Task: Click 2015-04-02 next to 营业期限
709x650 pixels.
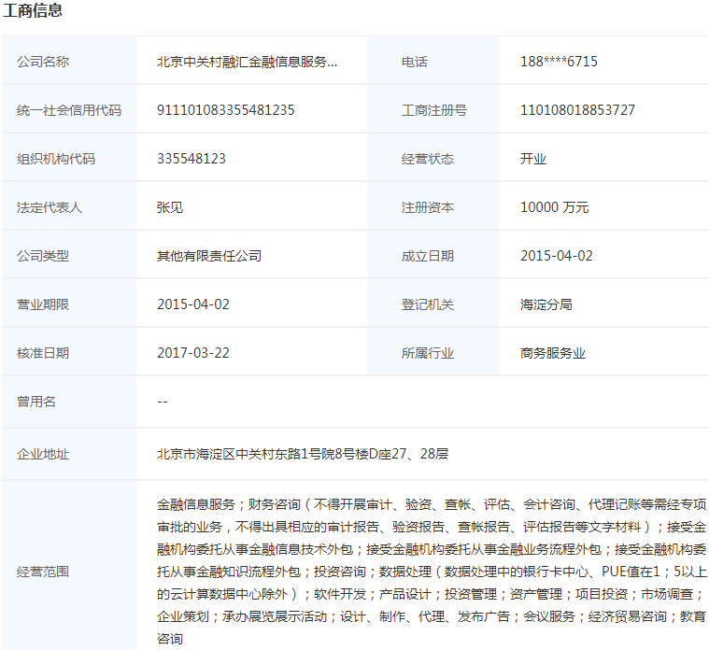Action: (193, 304)
